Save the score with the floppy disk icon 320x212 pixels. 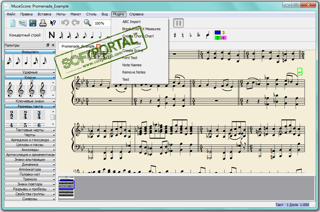[x=33, y=23]
